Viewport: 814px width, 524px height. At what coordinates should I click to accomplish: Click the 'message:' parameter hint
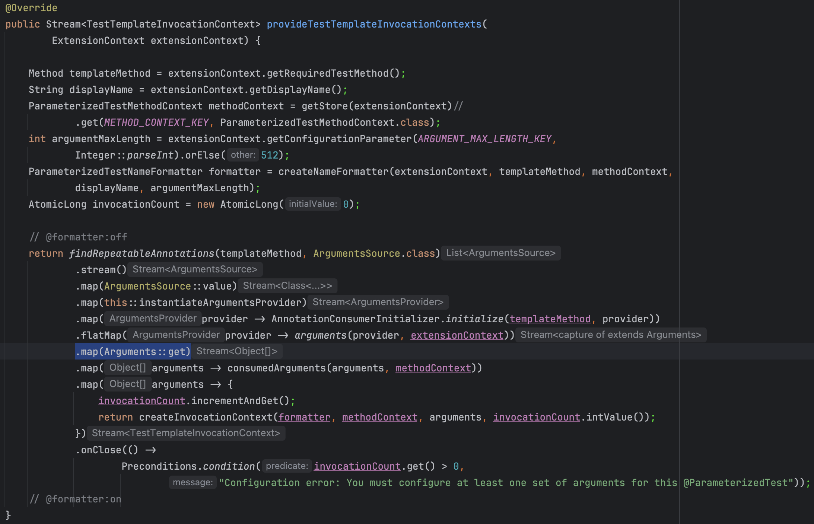(193, 482)
